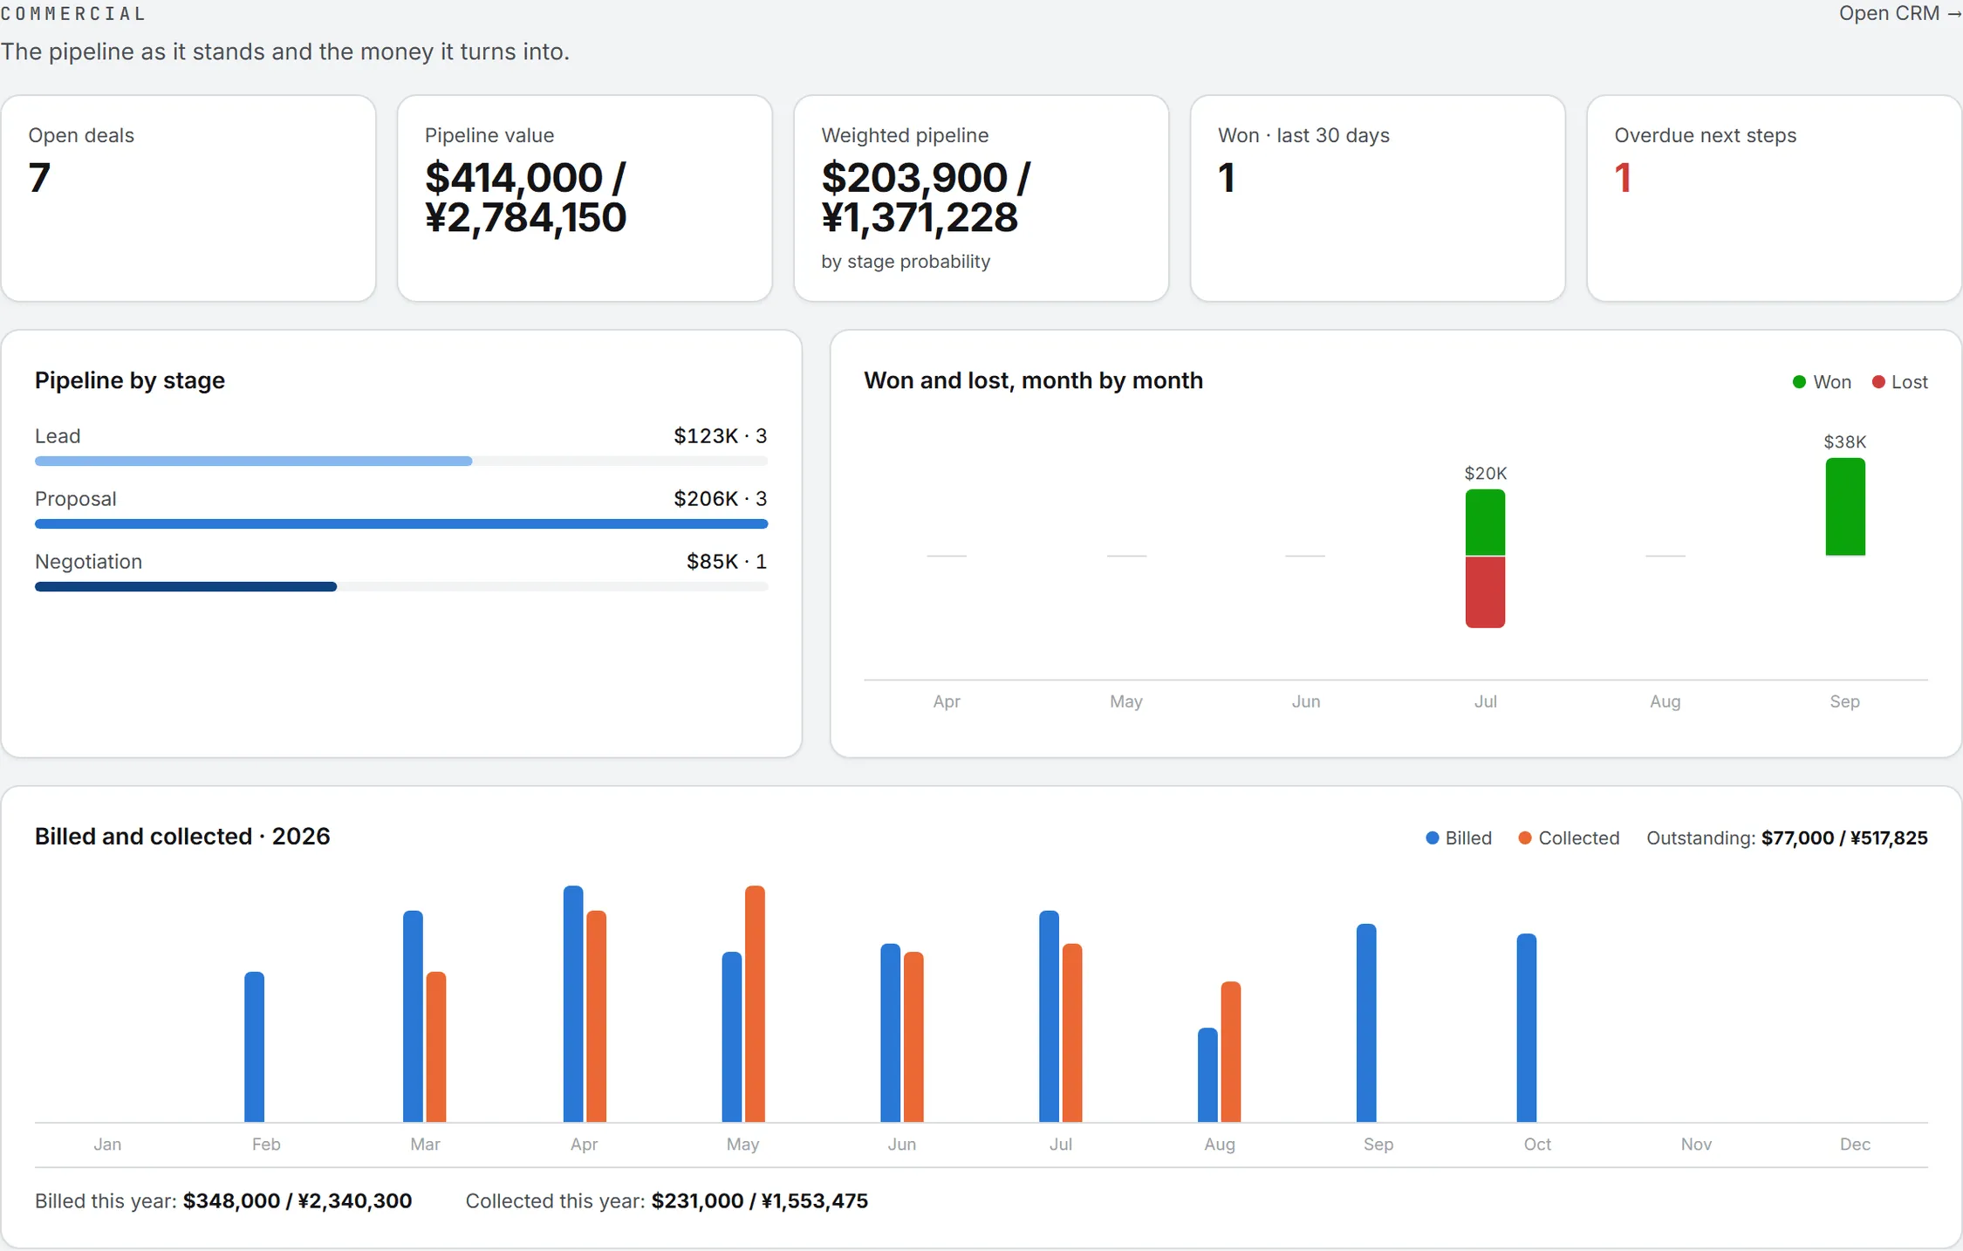Screen dimensions: 1963x1251
Task: Click the red Jul lost bar
Action: pyautogui.click(x=1485, y=592)
